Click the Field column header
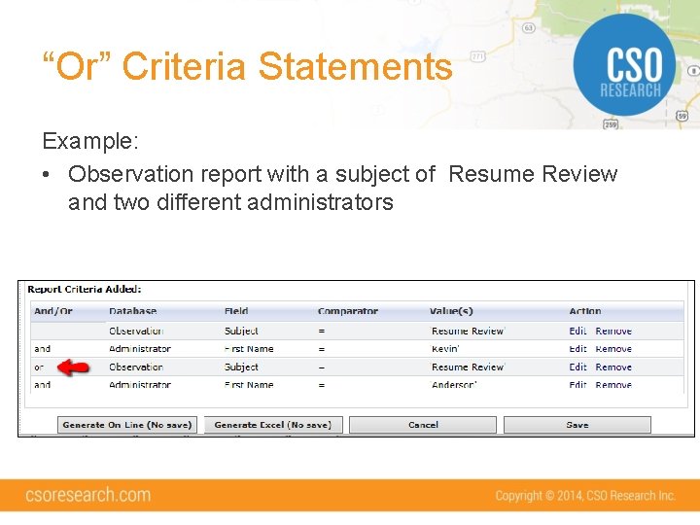 [x=236, y=311]
